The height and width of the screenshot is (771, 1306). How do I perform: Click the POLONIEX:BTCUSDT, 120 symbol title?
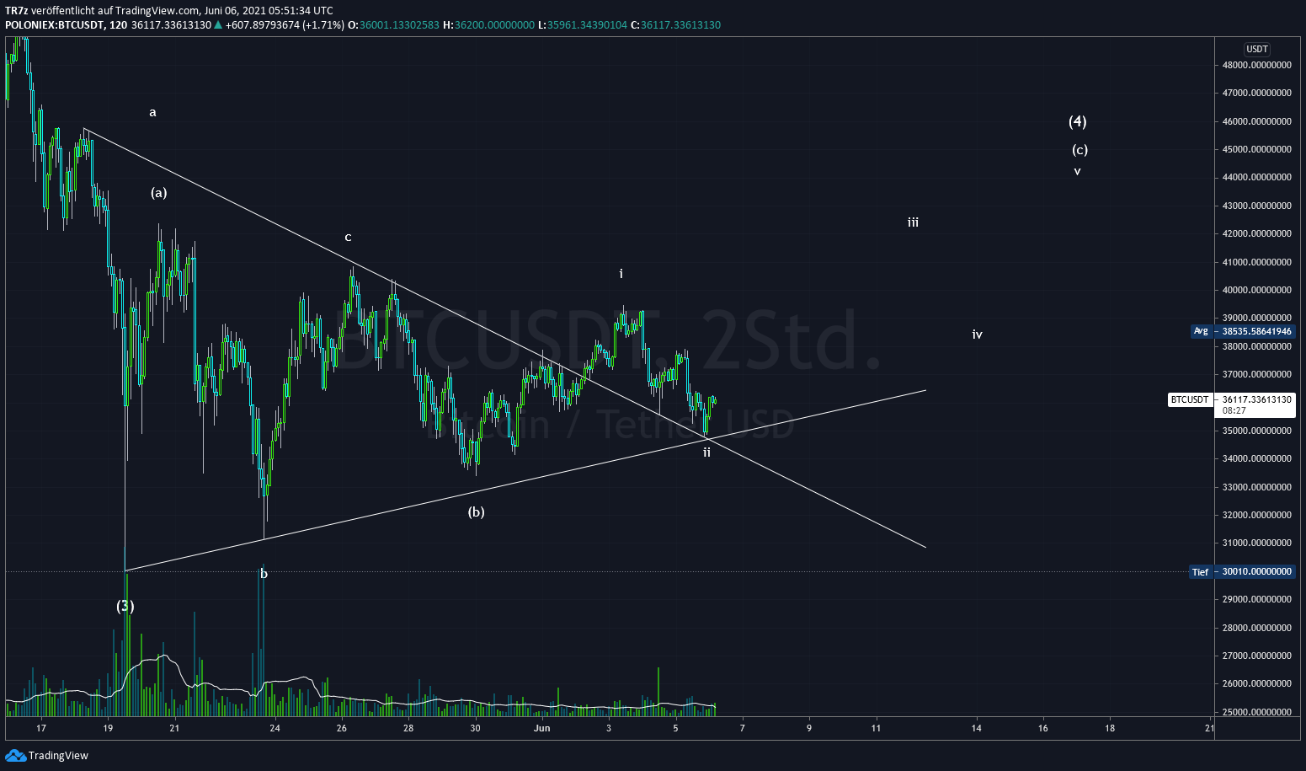[67, 24]
